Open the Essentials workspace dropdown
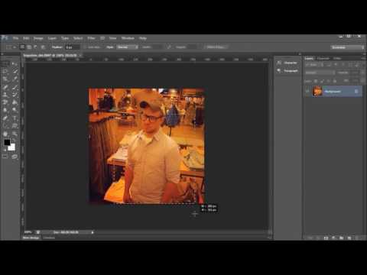 click(348, 47)
